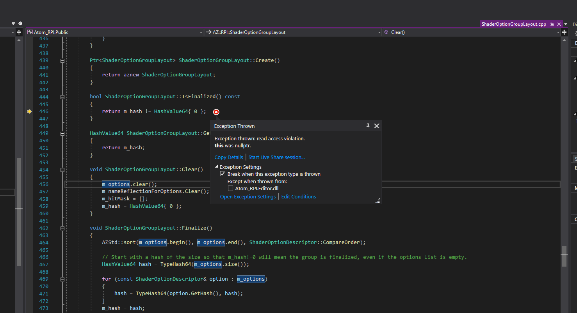Click the method icon beside Clear() in navigation bar
The width and height of the screenshot is (577, 313).
point(386,32)
